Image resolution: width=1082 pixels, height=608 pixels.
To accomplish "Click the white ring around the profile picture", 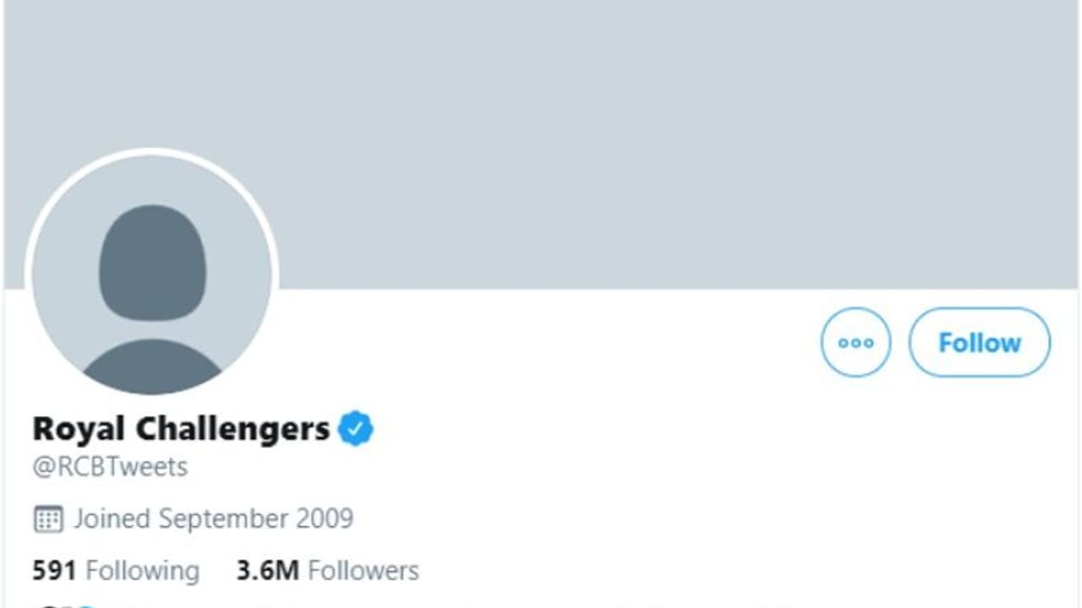I will point(152,152).
